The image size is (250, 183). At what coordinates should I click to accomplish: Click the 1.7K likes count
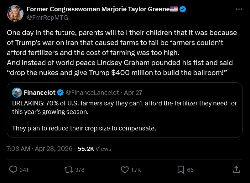(x=136, y=170)
